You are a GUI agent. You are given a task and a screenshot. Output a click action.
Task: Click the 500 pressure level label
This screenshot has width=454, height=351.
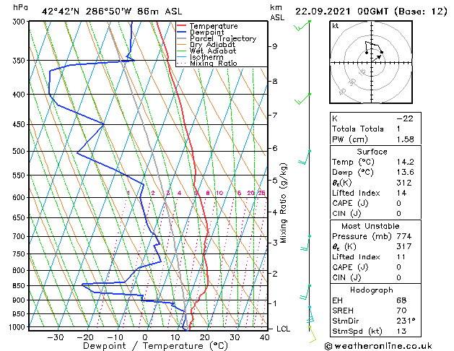coord(20,151)
